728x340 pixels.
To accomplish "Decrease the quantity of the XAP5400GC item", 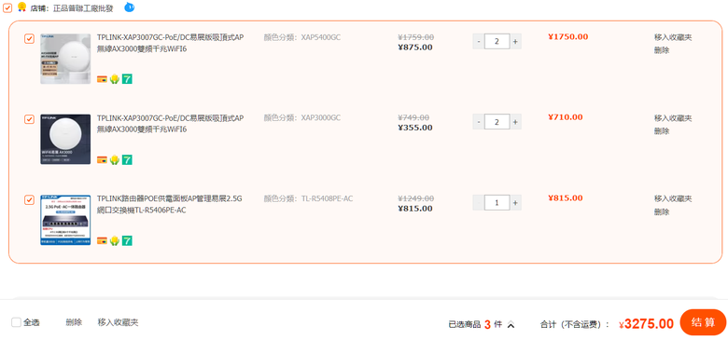I will (x=479, y=41).
